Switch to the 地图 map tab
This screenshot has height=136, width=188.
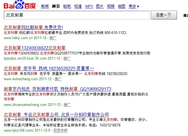coord(122,6)
